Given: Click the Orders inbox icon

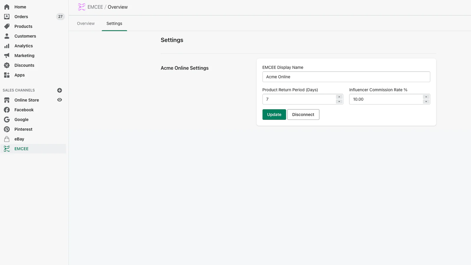Looking at the screenshot, I should point(7,16).
